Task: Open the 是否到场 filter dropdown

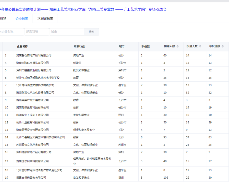Action: pos(36,32)
